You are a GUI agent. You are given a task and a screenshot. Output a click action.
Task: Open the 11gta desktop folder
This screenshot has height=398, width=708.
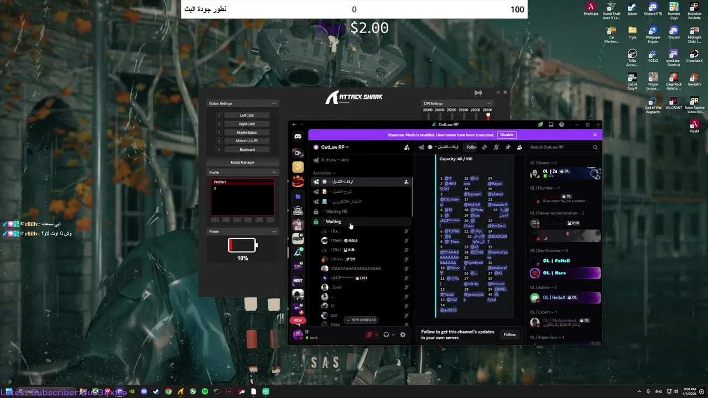click(x=632, y=33)
